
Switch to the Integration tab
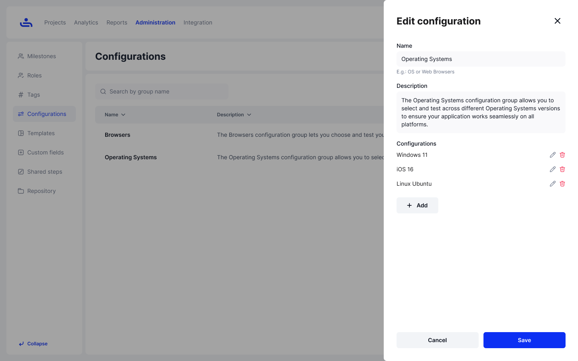click(197, 22)
